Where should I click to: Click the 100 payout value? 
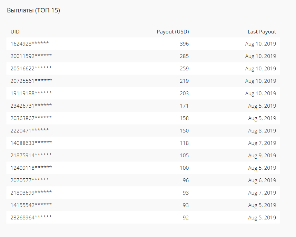(x=184, y=168)
